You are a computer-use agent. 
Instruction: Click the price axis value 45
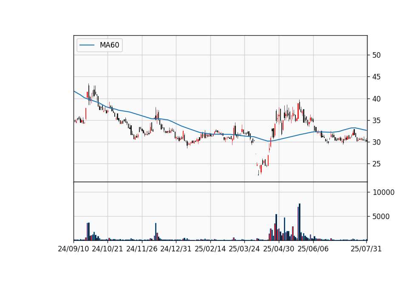pyautogui.click(x=377, y=77)
